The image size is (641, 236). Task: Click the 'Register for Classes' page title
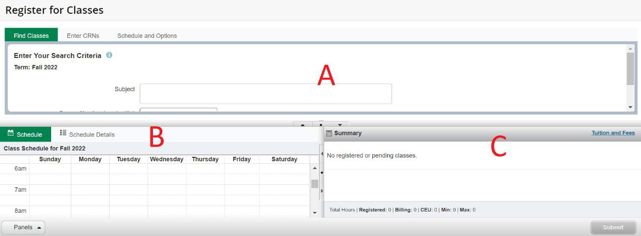pos(54,10)
